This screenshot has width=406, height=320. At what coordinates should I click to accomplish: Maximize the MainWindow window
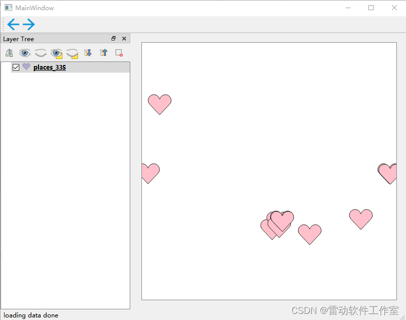(371, 8)
